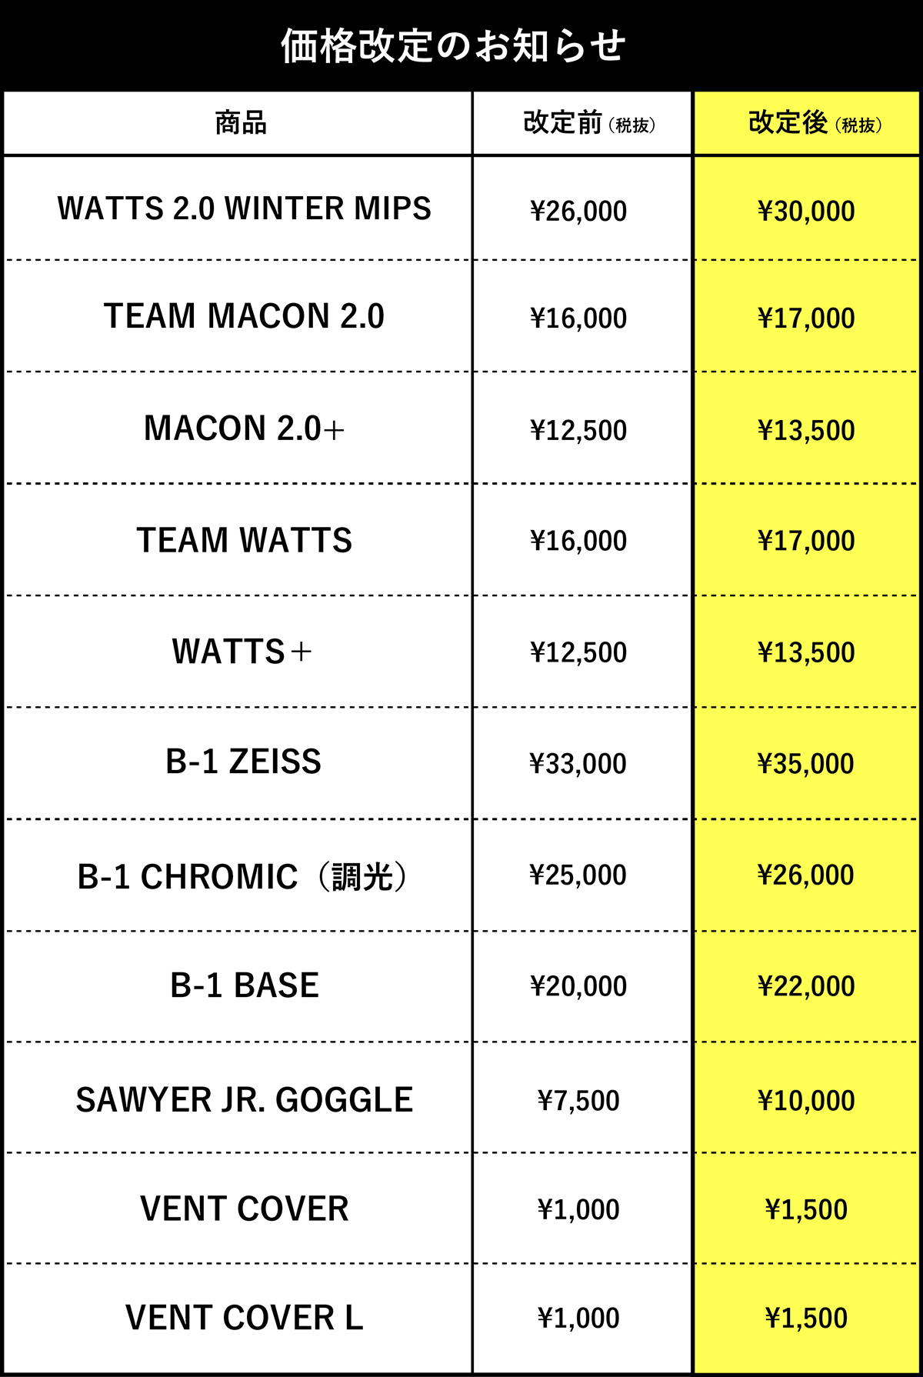923x1377 pixels.
Task: Select WATTS 2.0 WINTER MIPS product name
Action: coord(244,208)
